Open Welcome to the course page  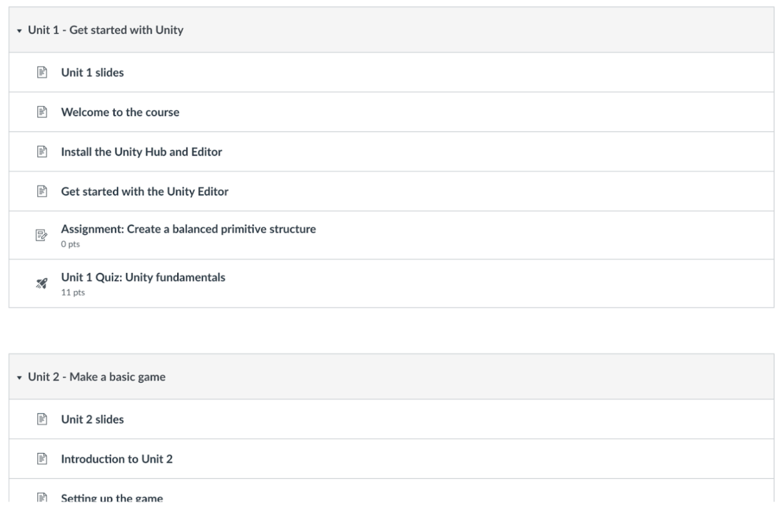pos(120,112)
